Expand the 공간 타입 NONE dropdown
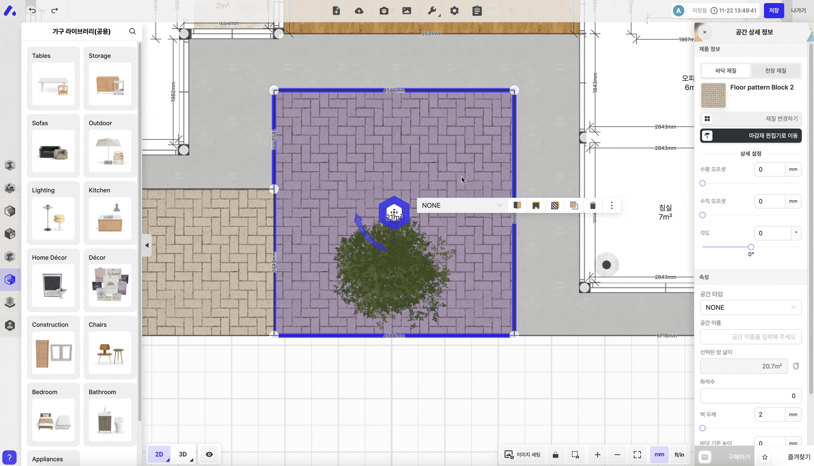This screenshot has height=466, width=814. coord(751,307)
